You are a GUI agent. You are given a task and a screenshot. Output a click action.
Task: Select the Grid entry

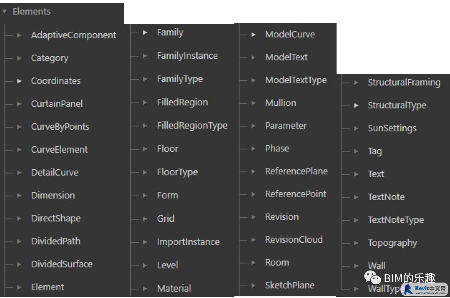[x=166, y=218]
